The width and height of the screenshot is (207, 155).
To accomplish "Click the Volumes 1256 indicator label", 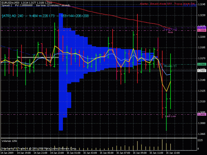I will (x=9, y=141).
